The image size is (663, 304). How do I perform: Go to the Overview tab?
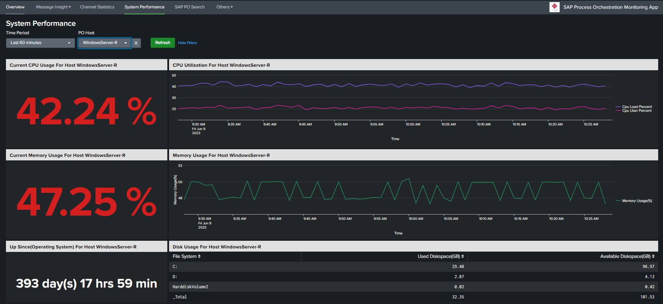tap(15, 7)
